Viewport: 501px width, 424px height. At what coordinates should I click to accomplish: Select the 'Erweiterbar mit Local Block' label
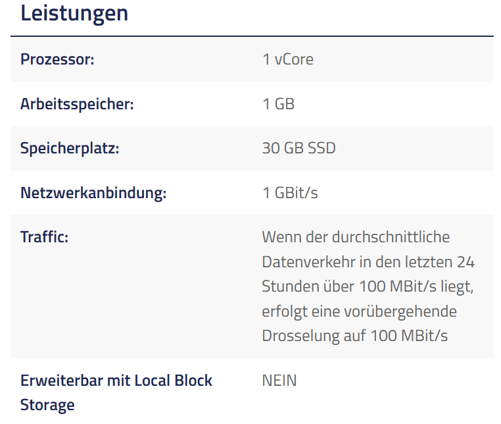pos(116,381)
